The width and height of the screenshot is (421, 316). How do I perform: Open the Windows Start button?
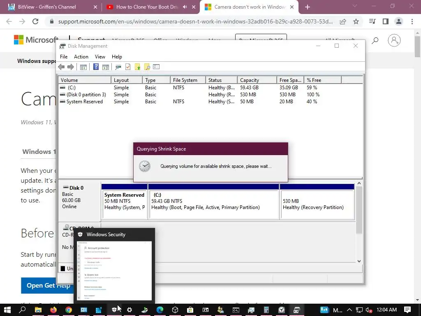click(x=7, y=310)
